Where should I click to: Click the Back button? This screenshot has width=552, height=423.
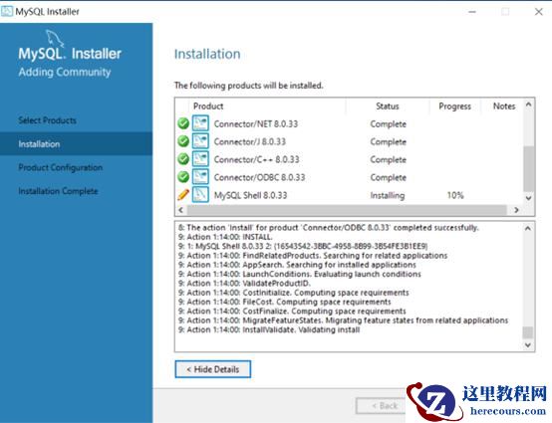point(381,406)
